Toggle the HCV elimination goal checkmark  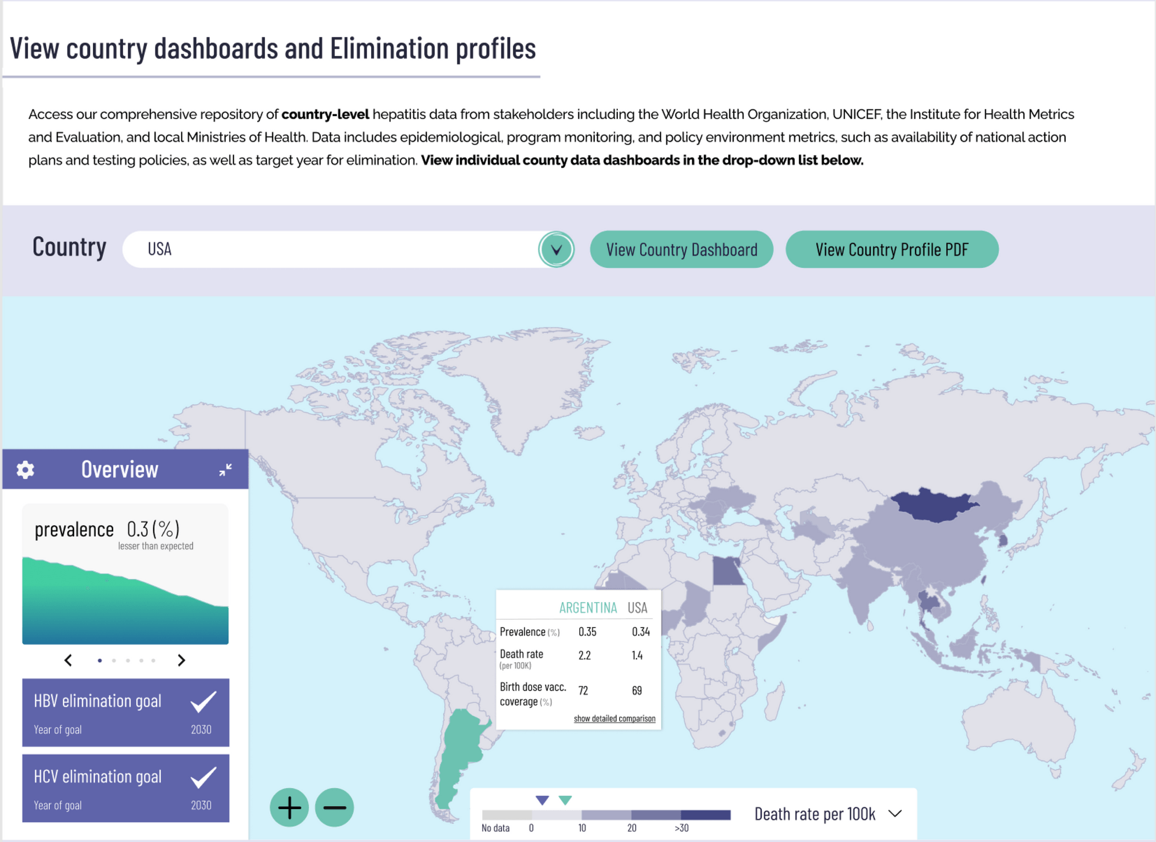click(x=203, y=777)
